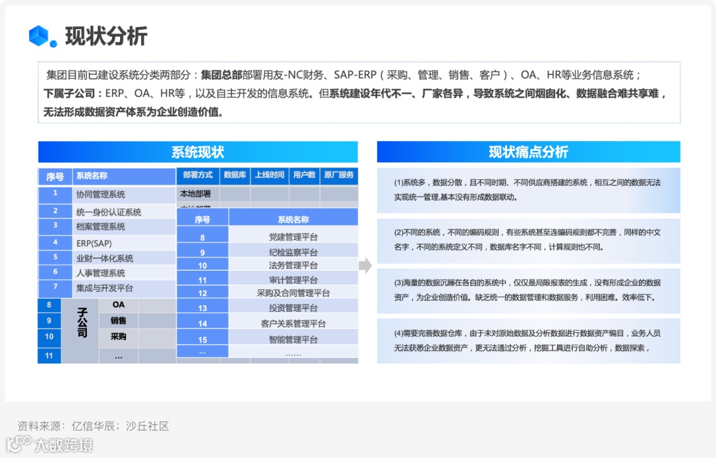Click the 资料来源 source line
Viewport: 716px width, 458px height.
93,426
